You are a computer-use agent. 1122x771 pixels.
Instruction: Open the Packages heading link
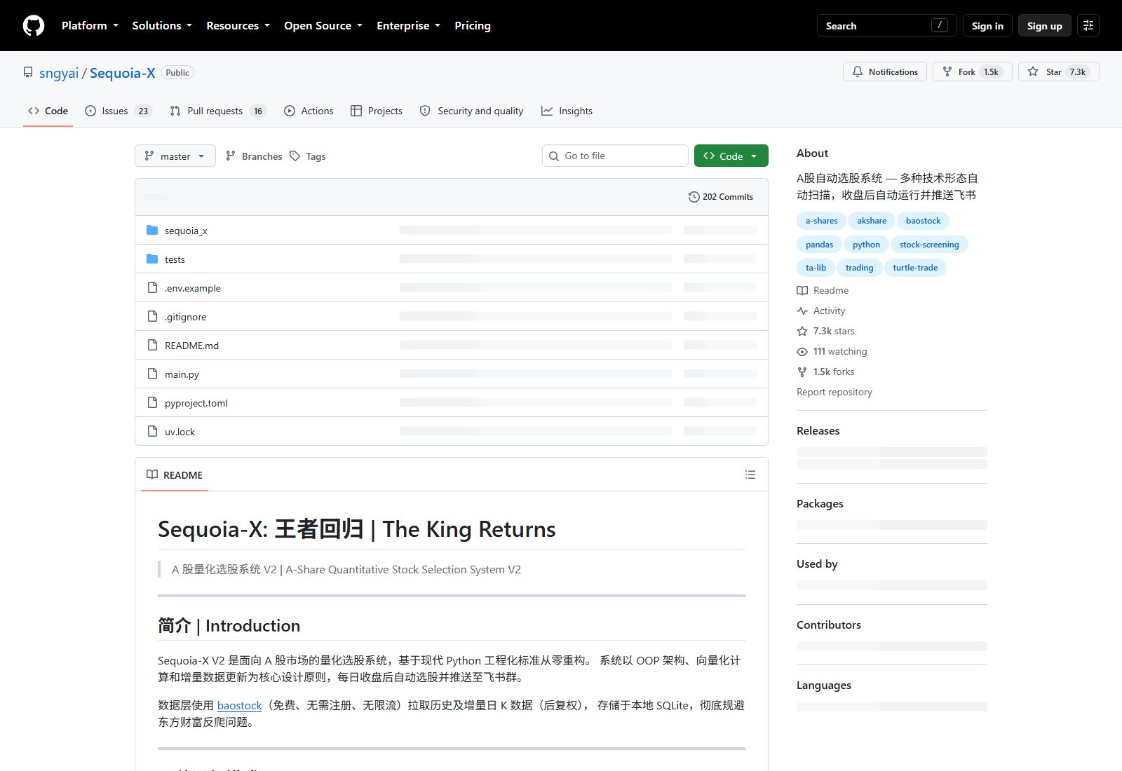[820, 503]
